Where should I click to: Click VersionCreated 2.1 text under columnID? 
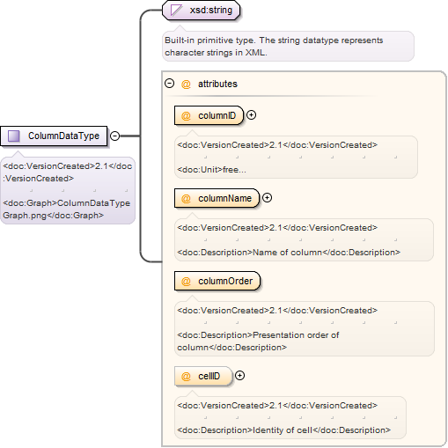pos(277,145)
